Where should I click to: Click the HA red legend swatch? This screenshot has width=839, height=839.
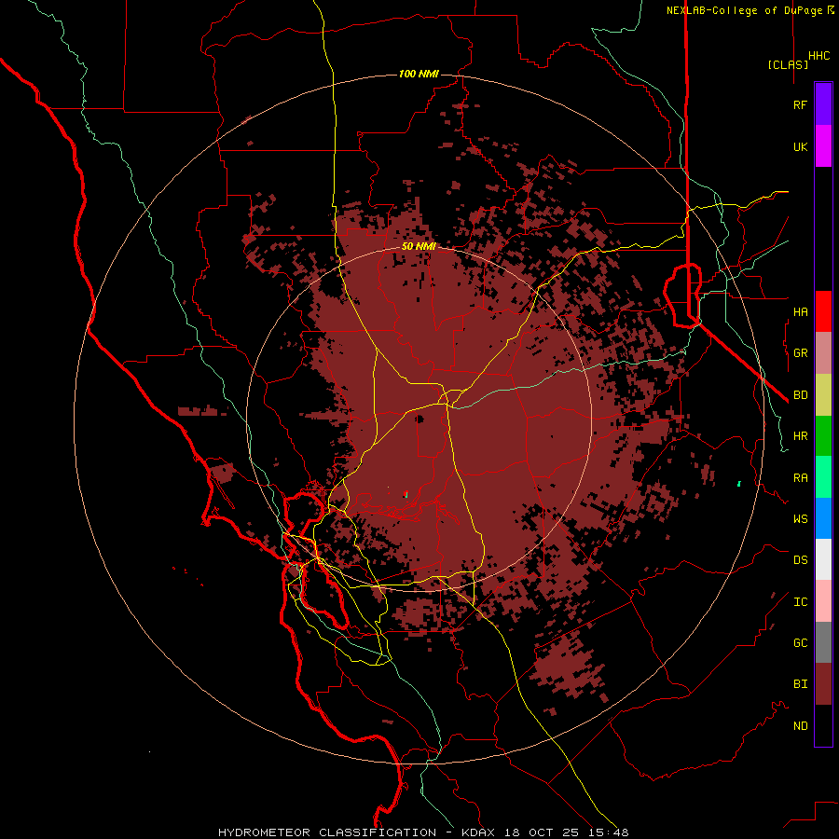pyautogui.click(x=823, y=311)
